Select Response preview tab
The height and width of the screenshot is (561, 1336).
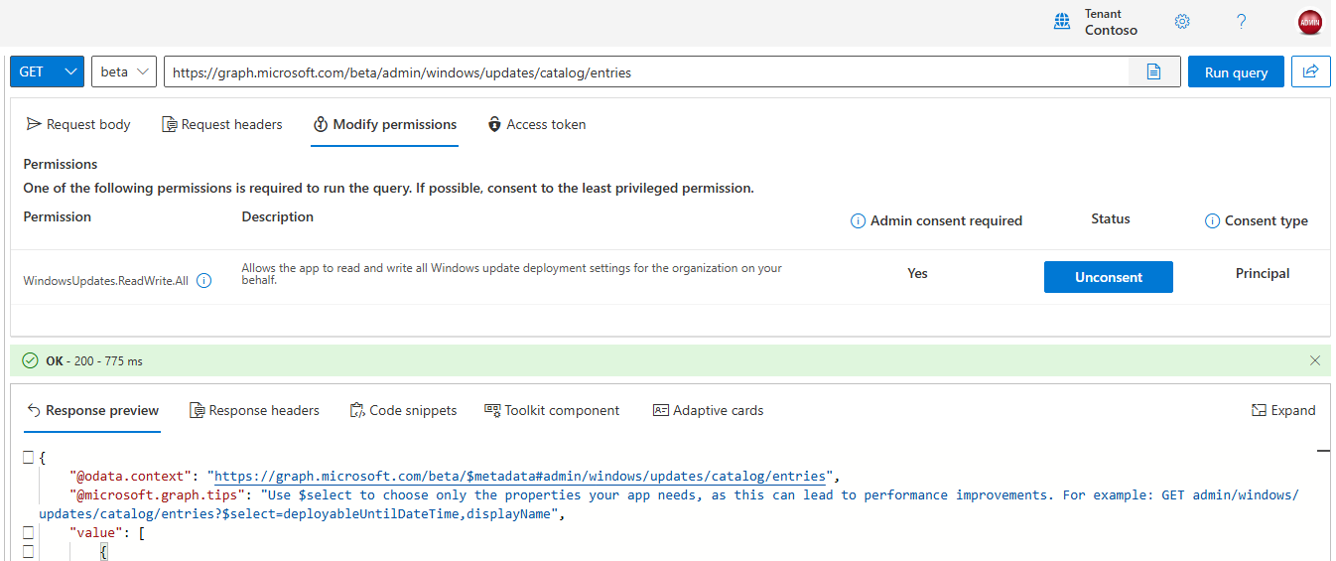click(x=92, y=410)
